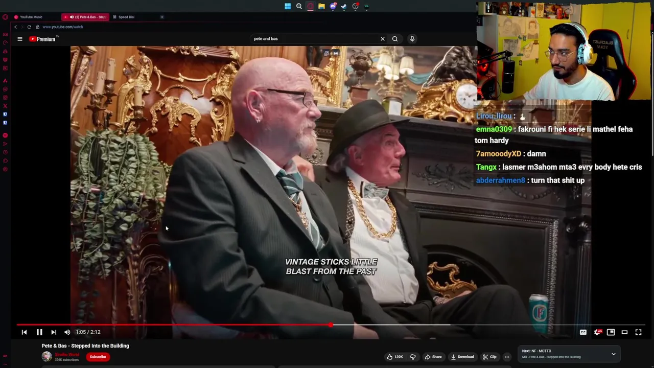
Task: Click video overlay skip-forward button
Action: click(x=335, y=53)
